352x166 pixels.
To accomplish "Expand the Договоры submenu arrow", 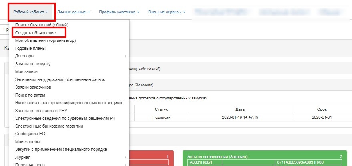I will (x=125, y=56).
